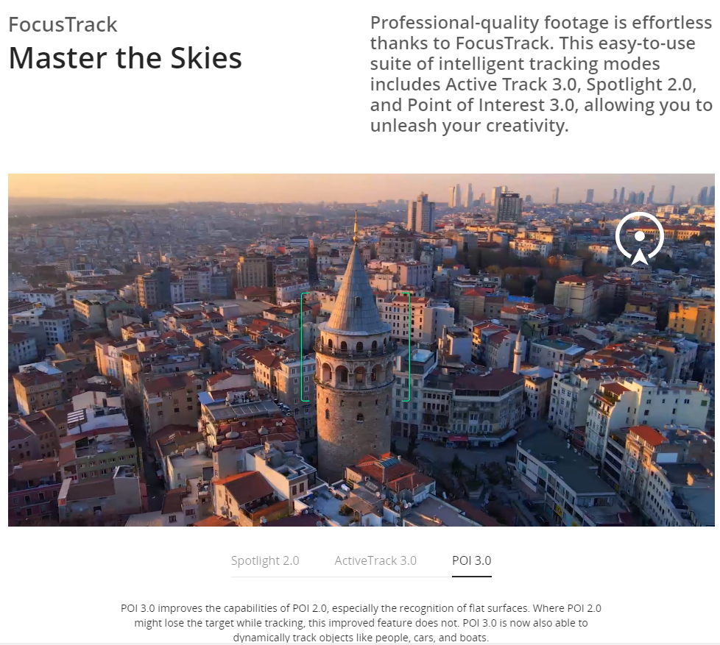
Task: Click the white minaret right of the tower
Action: pyautogui.click(x=518, y=351)
